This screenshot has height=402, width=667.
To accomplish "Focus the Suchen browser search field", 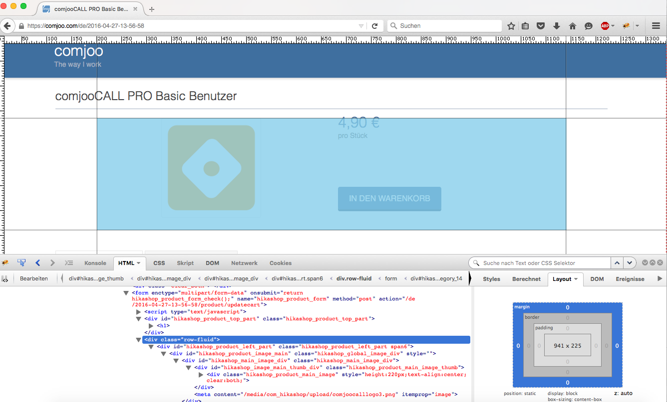I will click(444, 26).
